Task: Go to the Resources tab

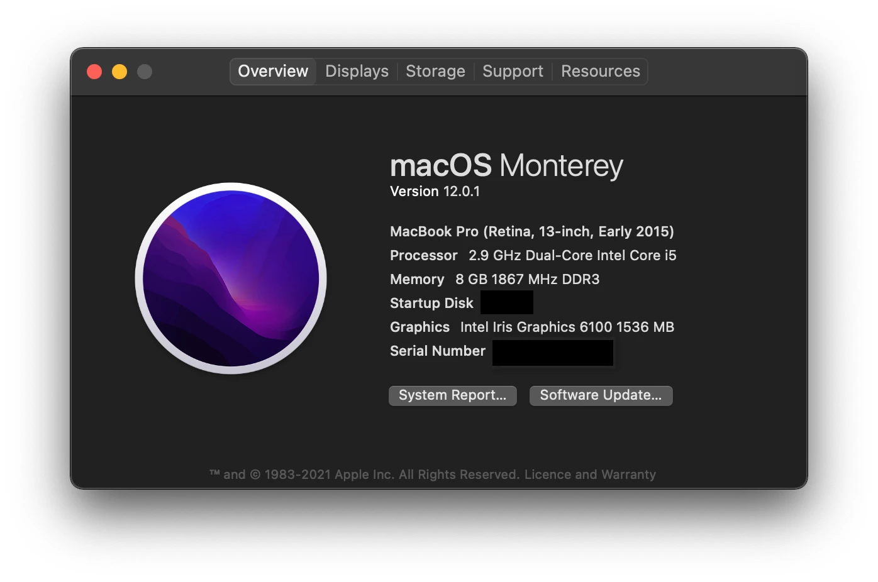Action: (x=600, y=72)
